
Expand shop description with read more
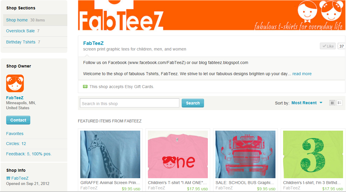click(x=302, y=74)
